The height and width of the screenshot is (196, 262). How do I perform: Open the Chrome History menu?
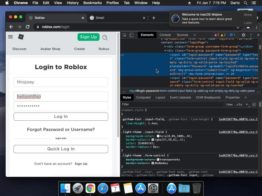point(72,3)
